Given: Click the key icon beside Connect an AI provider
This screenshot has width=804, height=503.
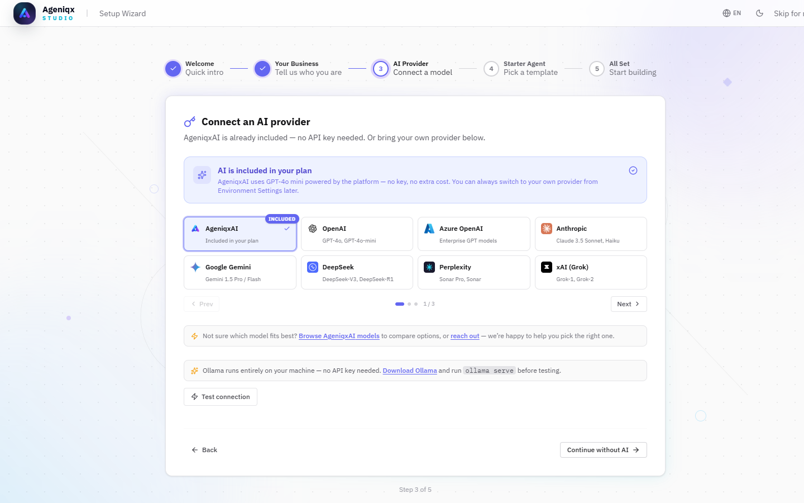Looking at the screenshot, I should [190, 122].
